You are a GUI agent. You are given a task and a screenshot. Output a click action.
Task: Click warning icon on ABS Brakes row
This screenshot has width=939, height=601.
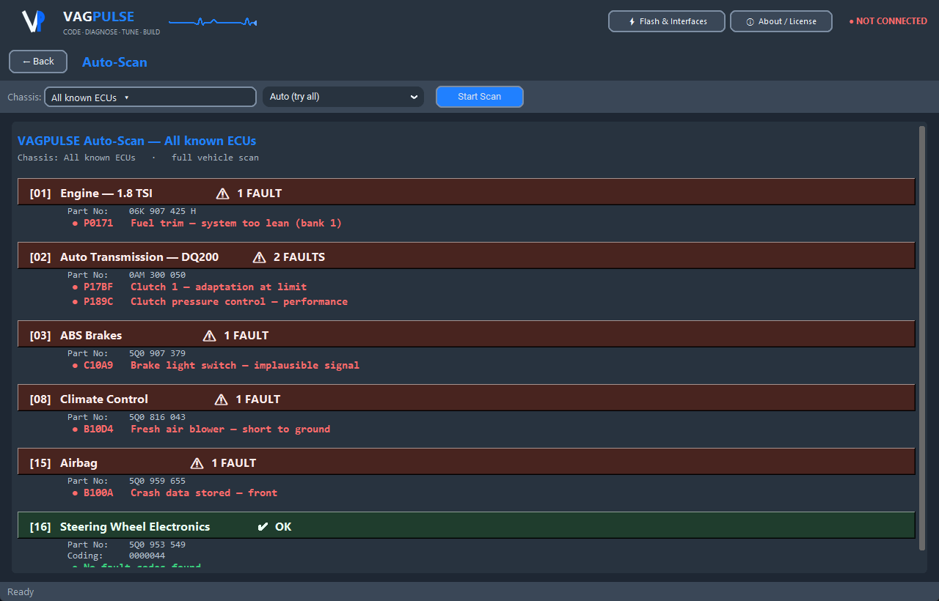tap(210, 336)
